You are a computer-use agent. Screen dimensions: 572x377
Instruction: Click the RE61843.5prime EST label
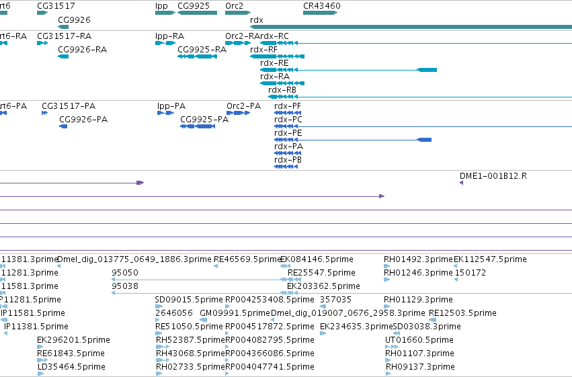click(x=71, y=353)
